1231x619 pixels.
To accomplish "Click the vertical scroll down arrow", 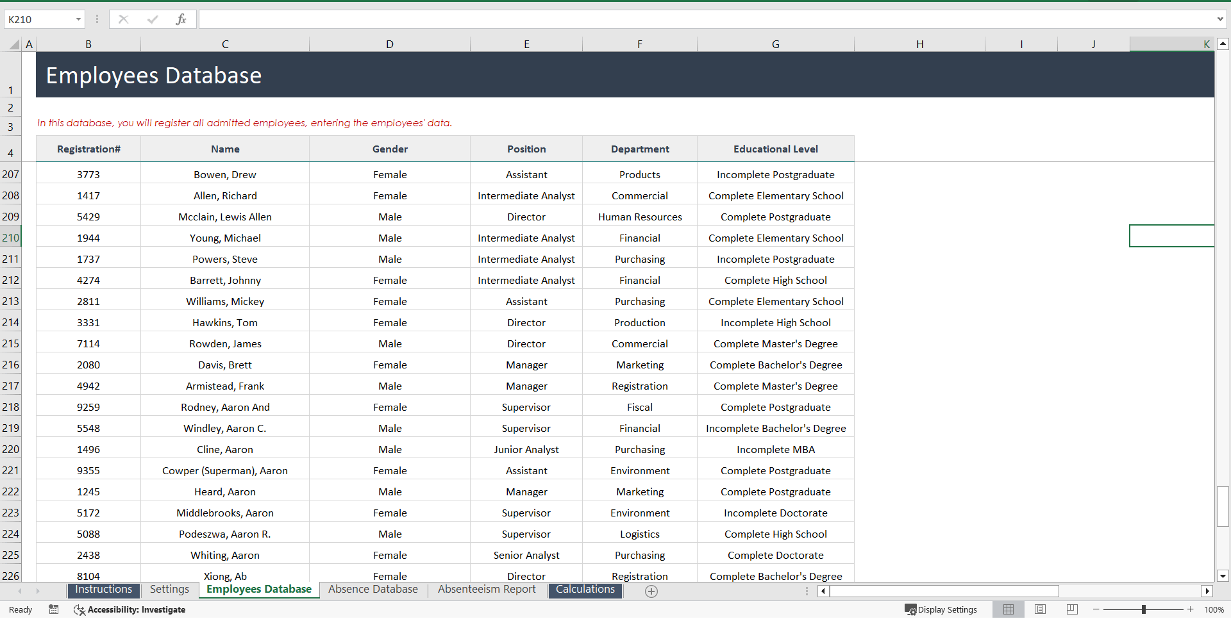I will point(1223,576).
